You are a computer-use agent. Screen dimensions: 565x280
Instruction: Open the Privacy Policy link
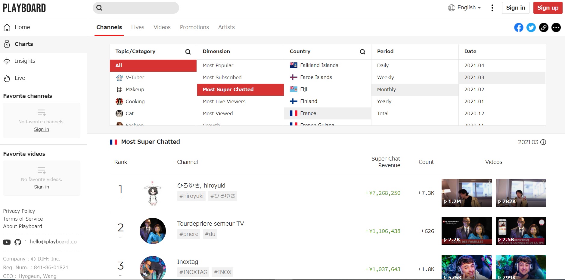point(19,211)
